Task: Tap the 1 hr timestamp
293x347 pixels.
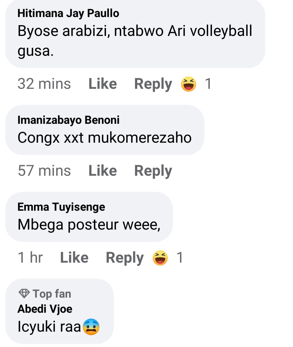Action: [x=30, y=257]
